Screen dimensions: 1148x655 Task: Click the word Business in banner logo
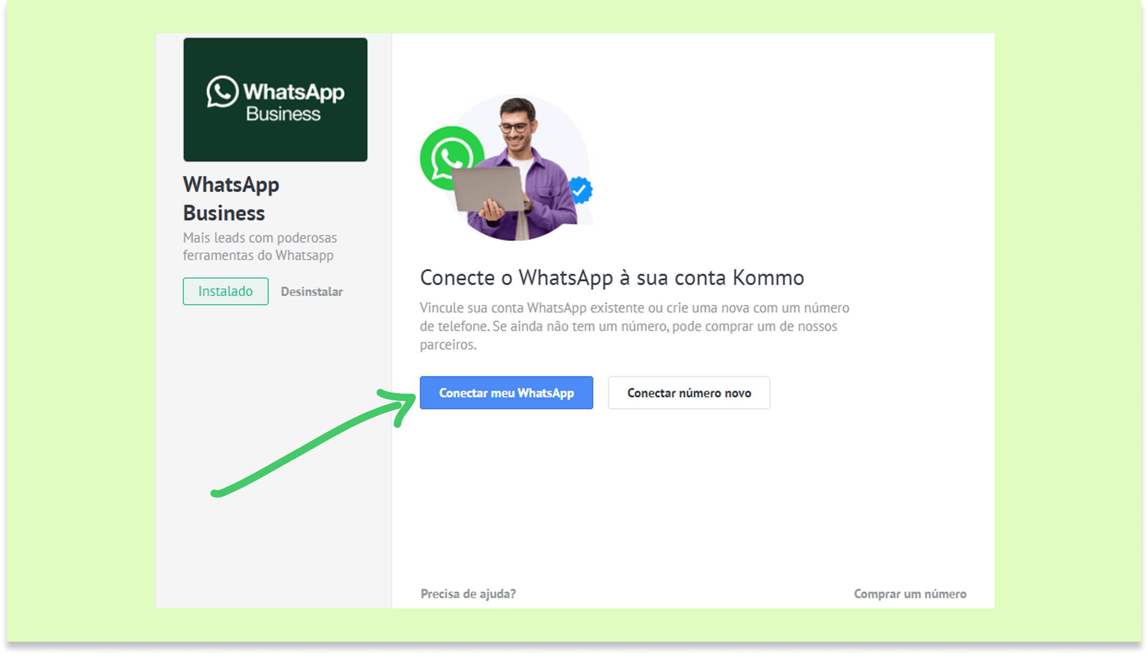(x=283, y=114)
